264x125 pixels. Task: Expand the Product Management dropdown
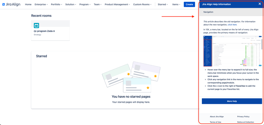(117, 4)
